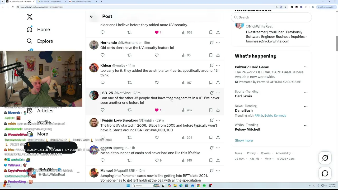Open the Explore navigation item
This screenshot has height=190, width=338.
tap(40, 41)
